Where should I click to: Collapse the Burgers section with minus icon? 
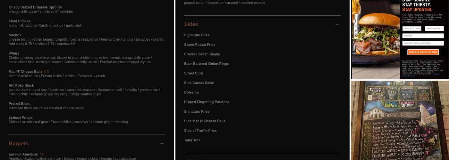(x=162, y=144)
